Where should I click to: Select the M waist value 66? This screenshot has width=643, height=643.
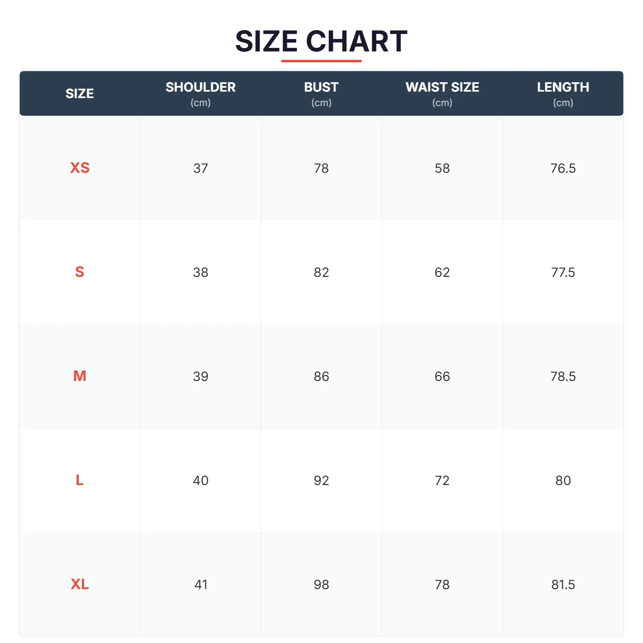click(442, 377)
